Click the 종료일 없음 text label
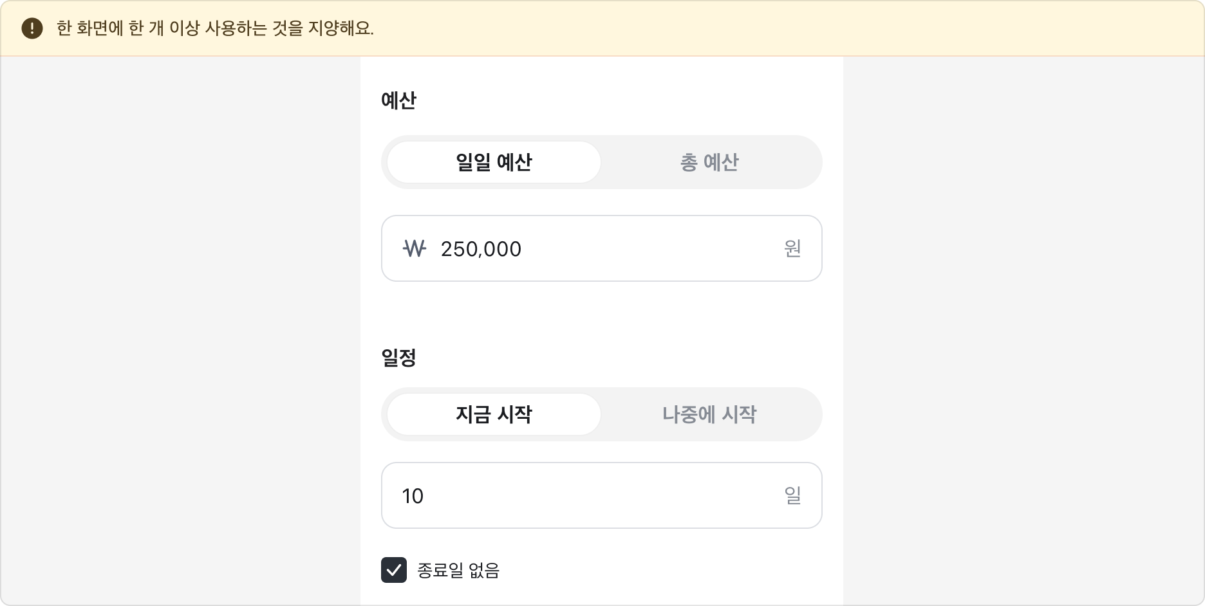The height and width of the screenshot is (606, 1205). (458, 571)
